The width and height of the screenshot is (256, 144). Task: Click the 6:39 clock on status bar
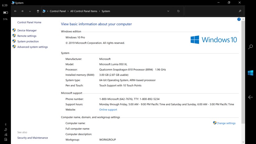pyautogui.click(x=5, y=5)
